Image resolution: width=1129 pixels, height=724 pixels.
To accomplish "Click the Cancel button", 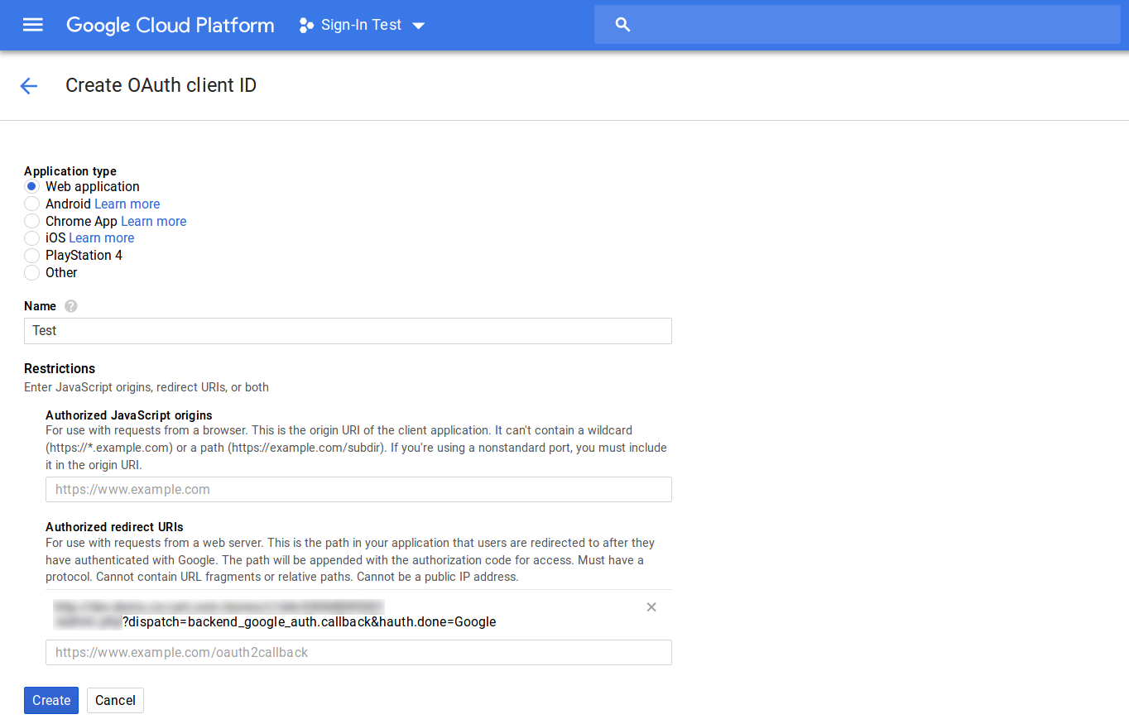I will click(x=115, y=700).
